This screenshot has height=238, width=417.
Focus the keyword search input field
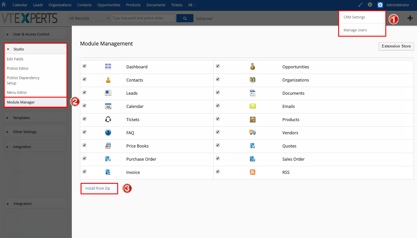143,18
